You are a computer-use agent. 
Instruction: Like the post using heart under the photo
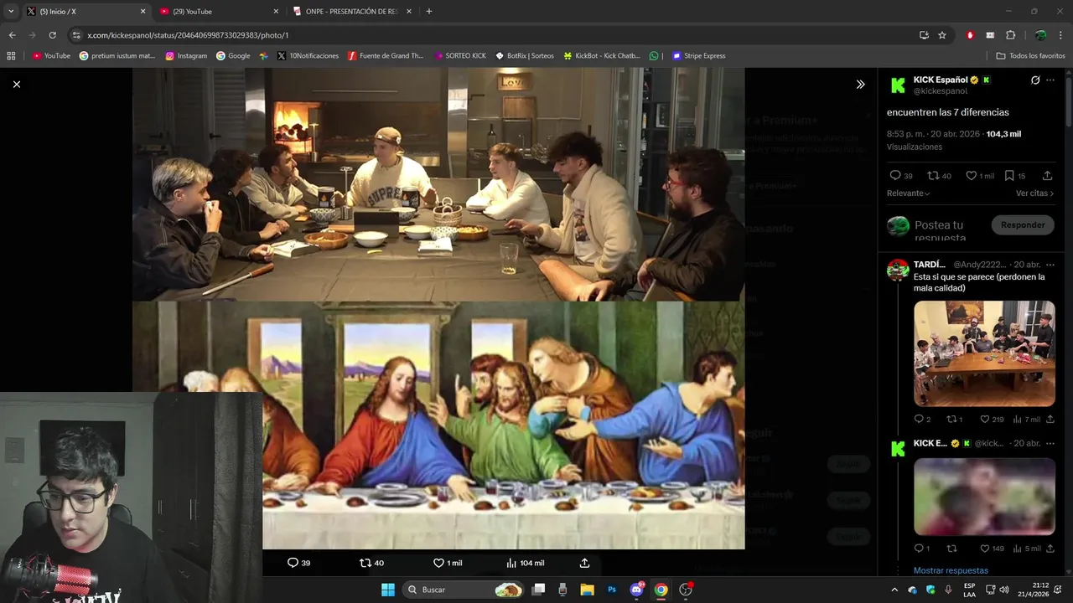(x=438, y=563)
